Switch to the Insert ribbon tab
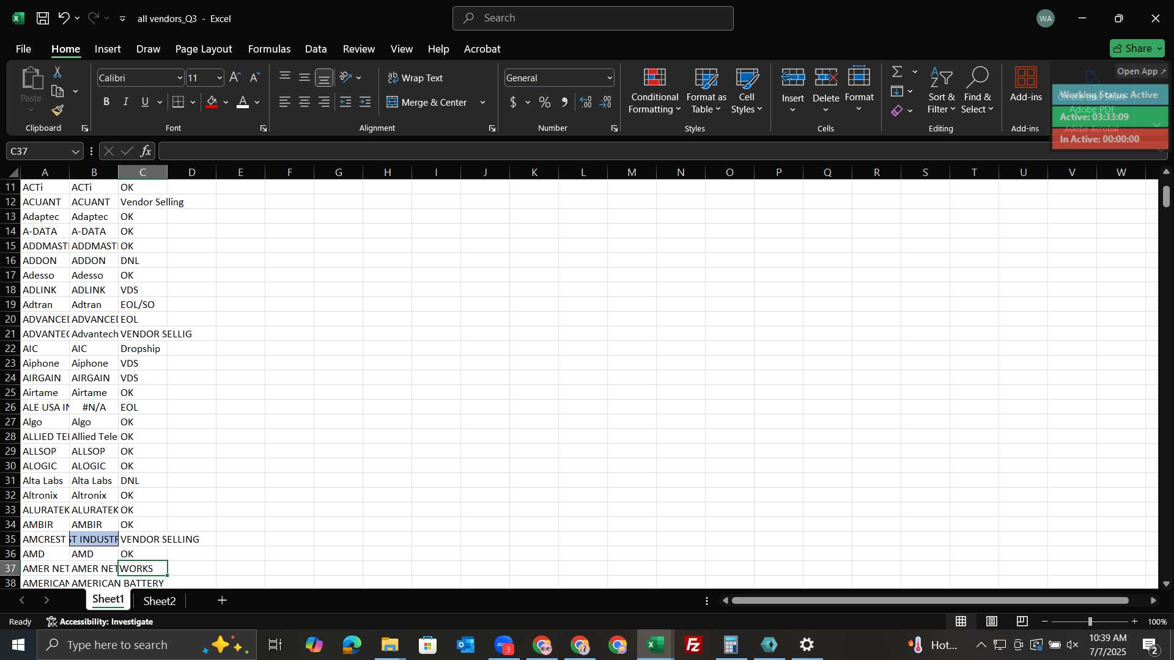Image resolution: width=1174 pixels, height=660 pixels. pos(108,49)
